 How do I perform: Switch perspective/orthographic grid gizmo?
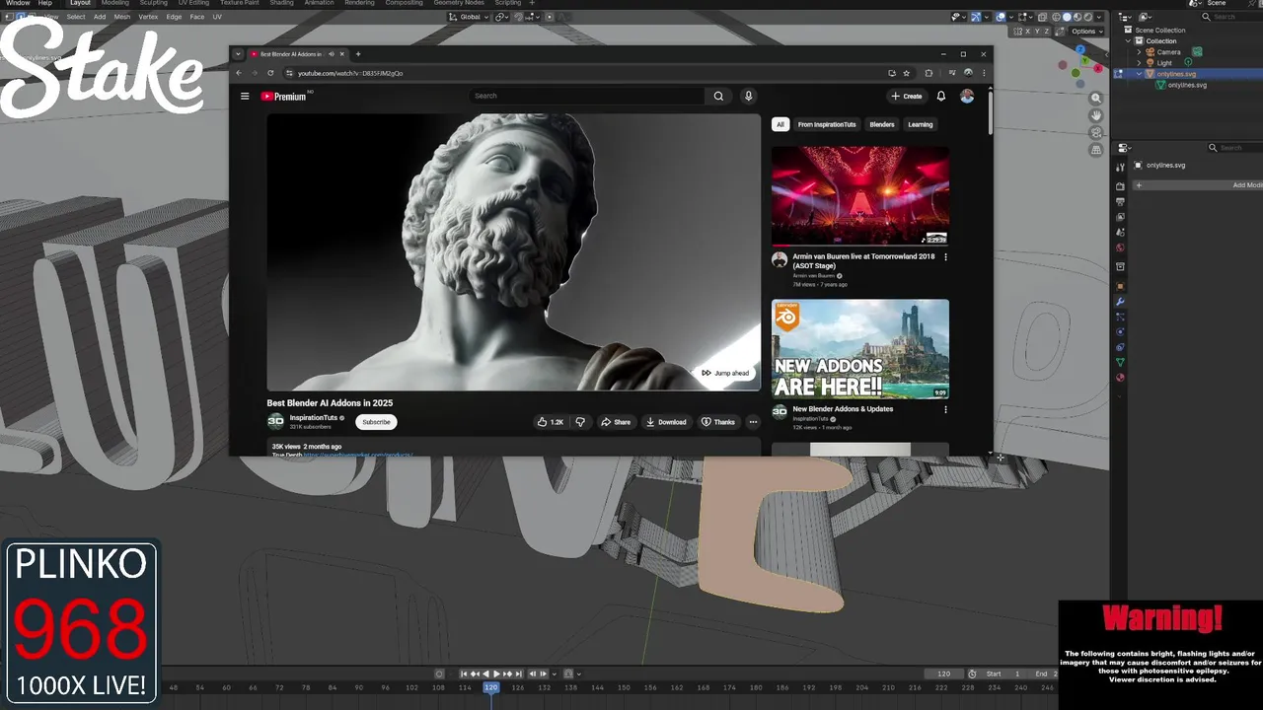pos(1095,150)
